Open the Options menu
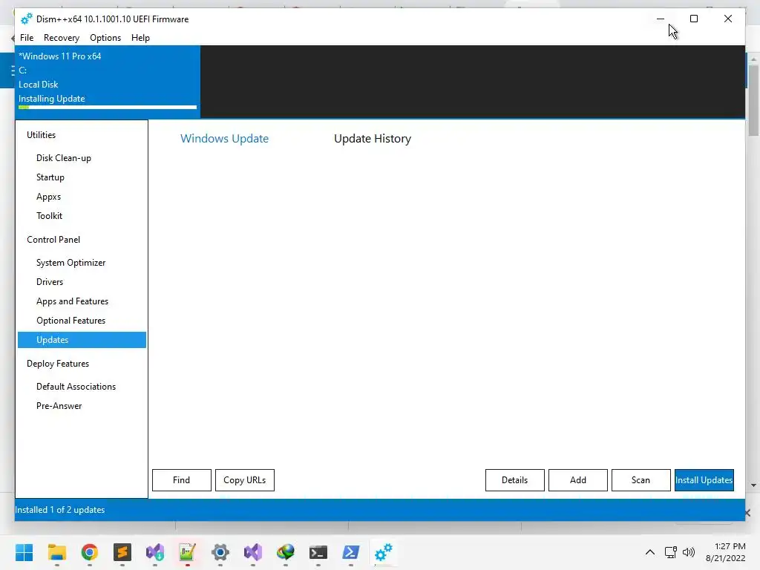 click(x=105, y=38)
